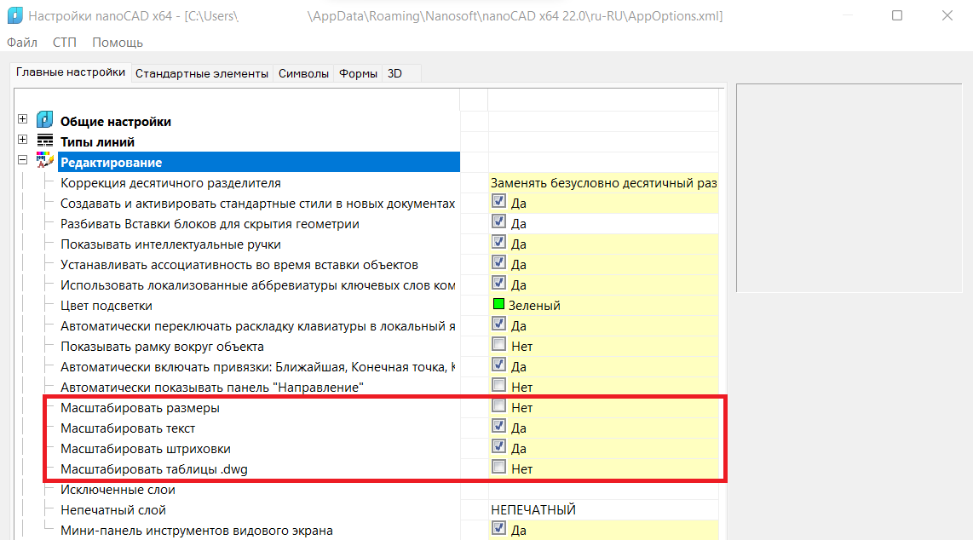The image size is (973, 540).
Task: Open the Помощь menu
Action: 118,43
